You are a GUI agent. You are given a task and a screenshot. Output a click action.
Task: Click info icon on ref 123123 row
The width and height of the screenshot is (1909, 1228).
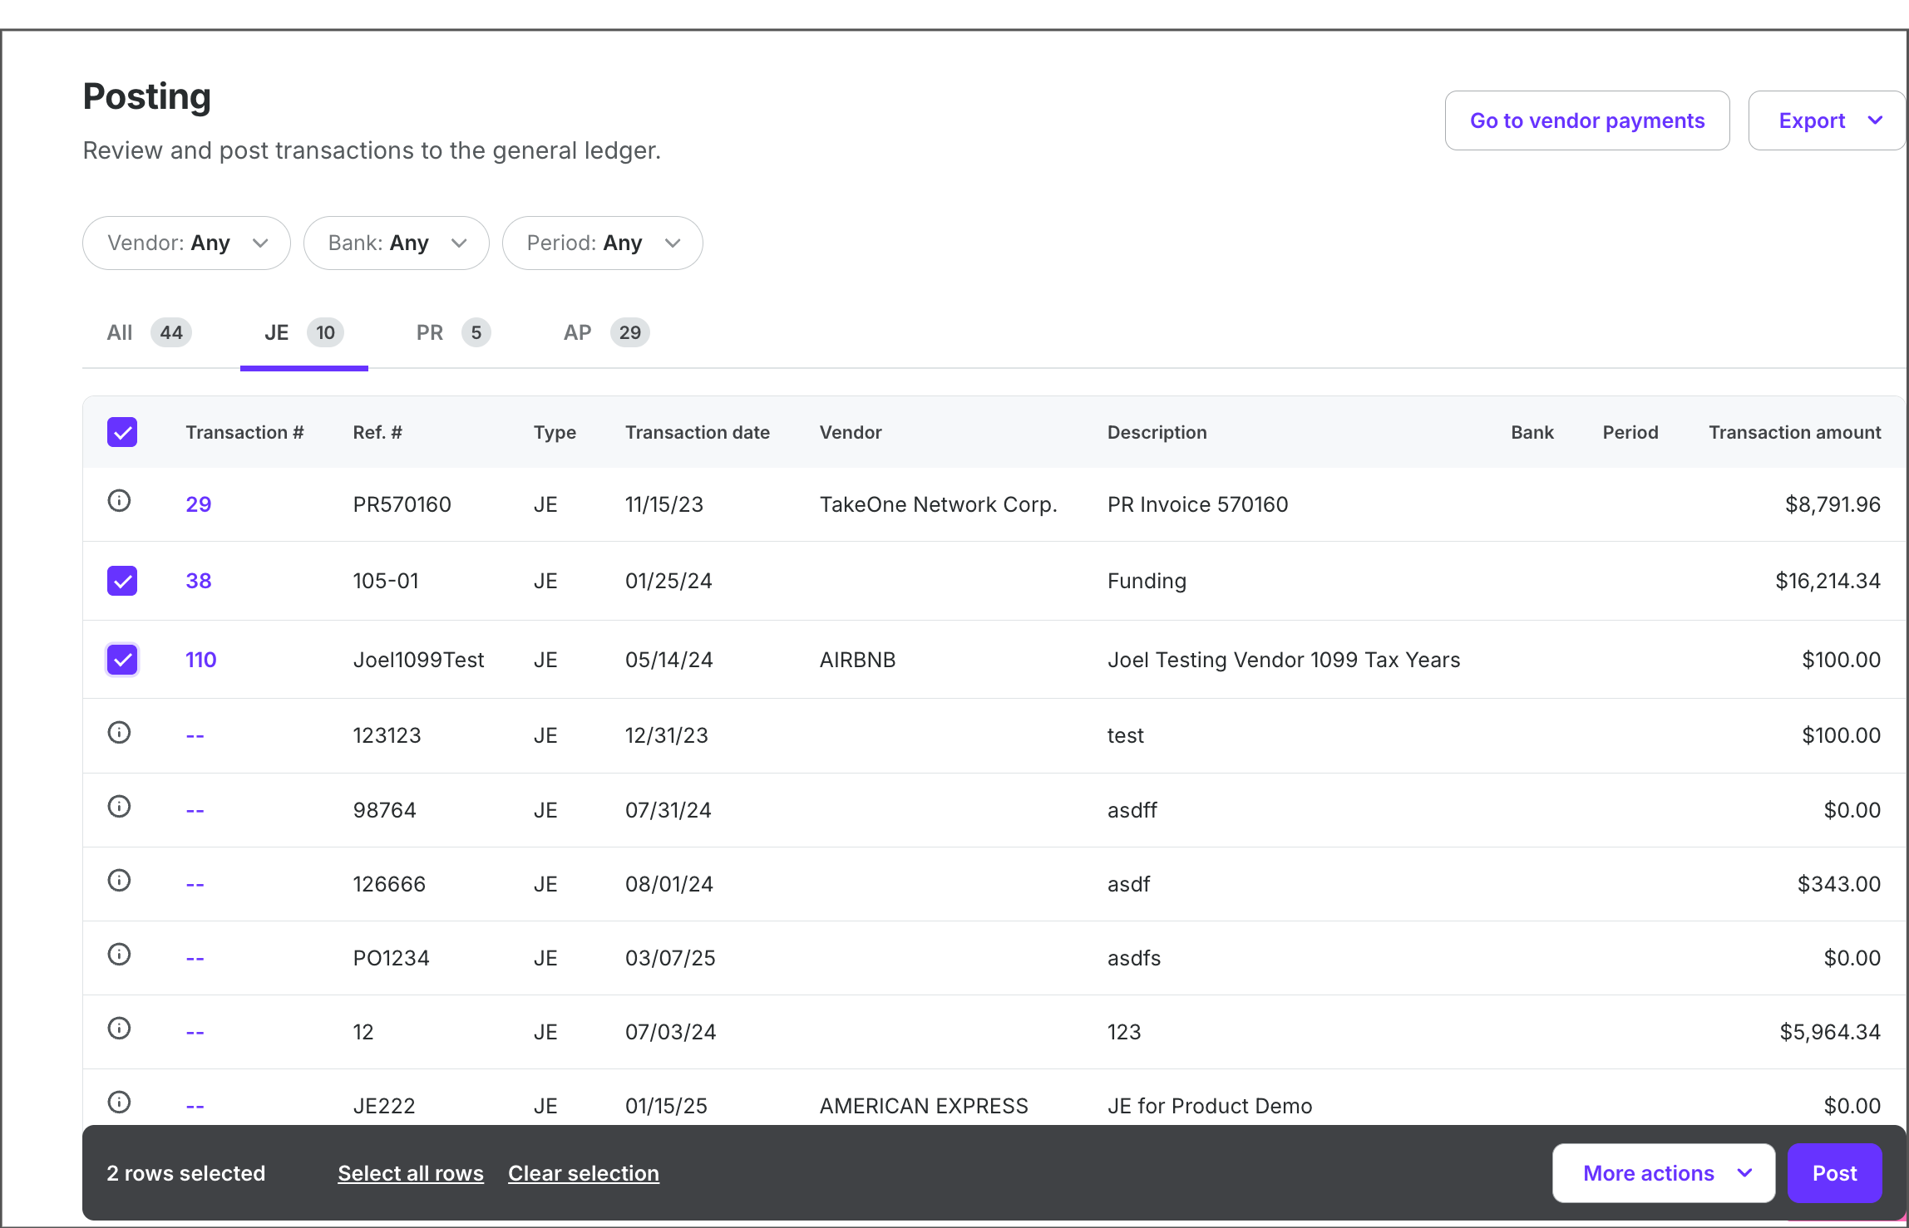click(x=120, y=733)
